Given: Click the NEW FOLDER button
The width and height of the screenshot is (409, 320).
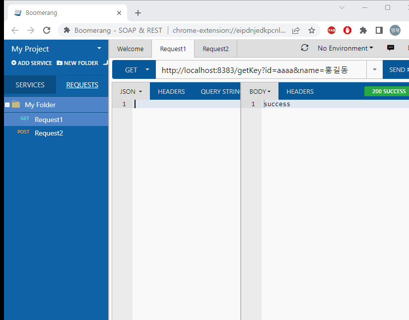Looking at the screenshot, I should 77,63.
